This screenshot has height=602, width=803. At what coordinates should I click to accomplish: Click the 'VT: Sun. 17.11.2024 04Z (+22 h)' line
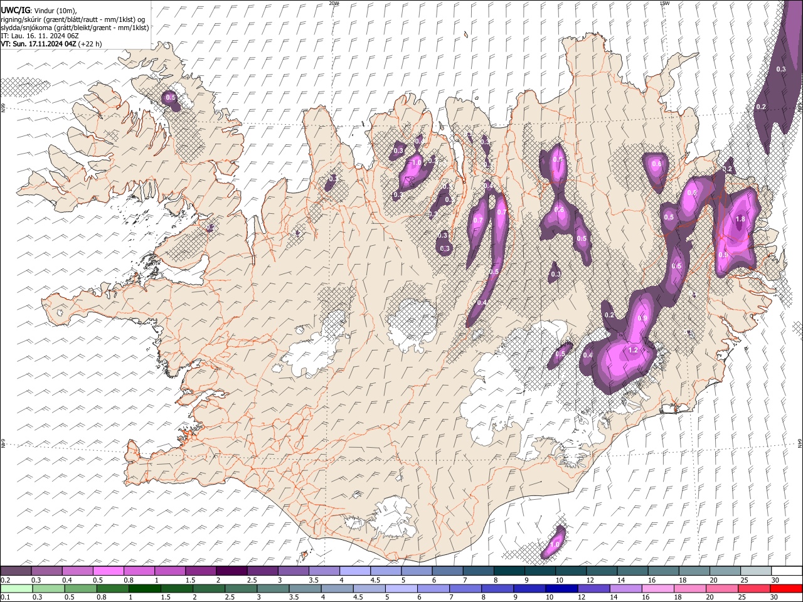(51, 44)
